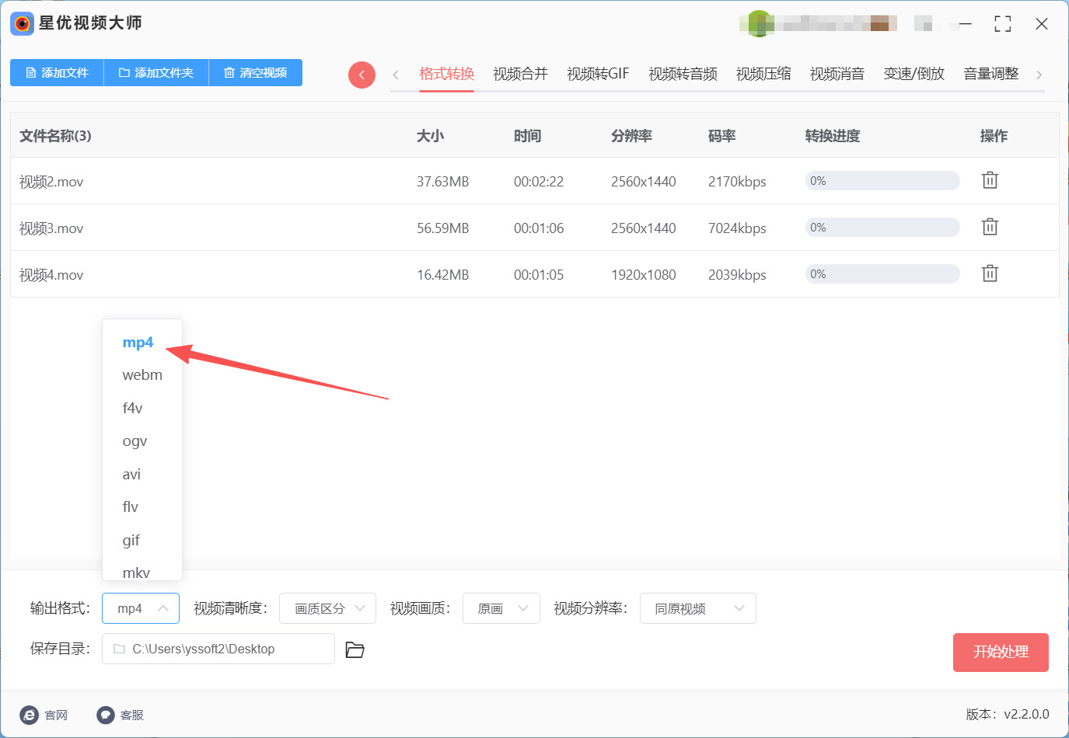The height and width of the screenshot is (738, 1069).
Task: Open folder browser icon beside save path
Action: click(x=355, y=649)
